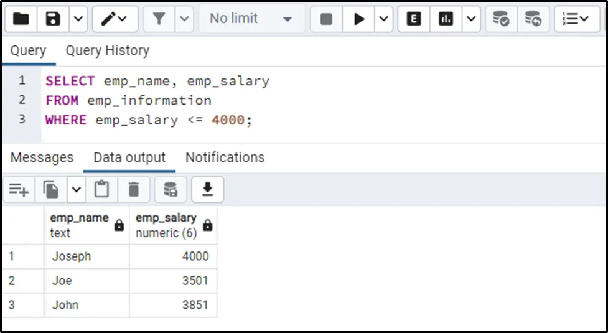Click the Save File disk icon
Viewport: 608px width, 333px height.
tap(53, 19)
